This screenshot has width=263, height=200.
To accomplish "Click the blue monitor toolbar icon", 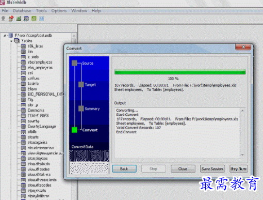I will click(x=26, y=19).
